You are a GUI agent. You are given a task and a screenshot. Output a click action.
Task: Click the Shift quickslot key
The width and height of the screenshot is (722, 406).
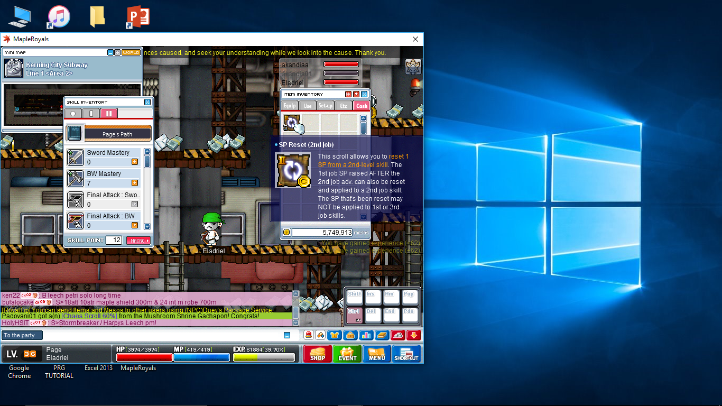pyautogui.click(x=355, y=298)
